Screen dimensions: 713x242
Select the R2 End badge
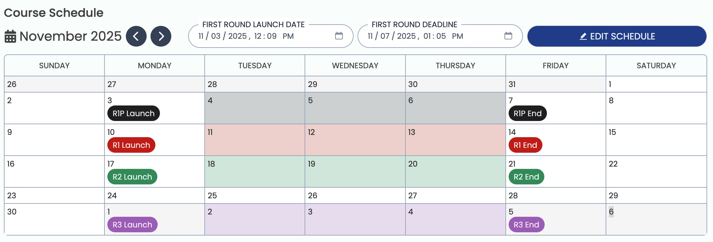[x=526, y=177]
